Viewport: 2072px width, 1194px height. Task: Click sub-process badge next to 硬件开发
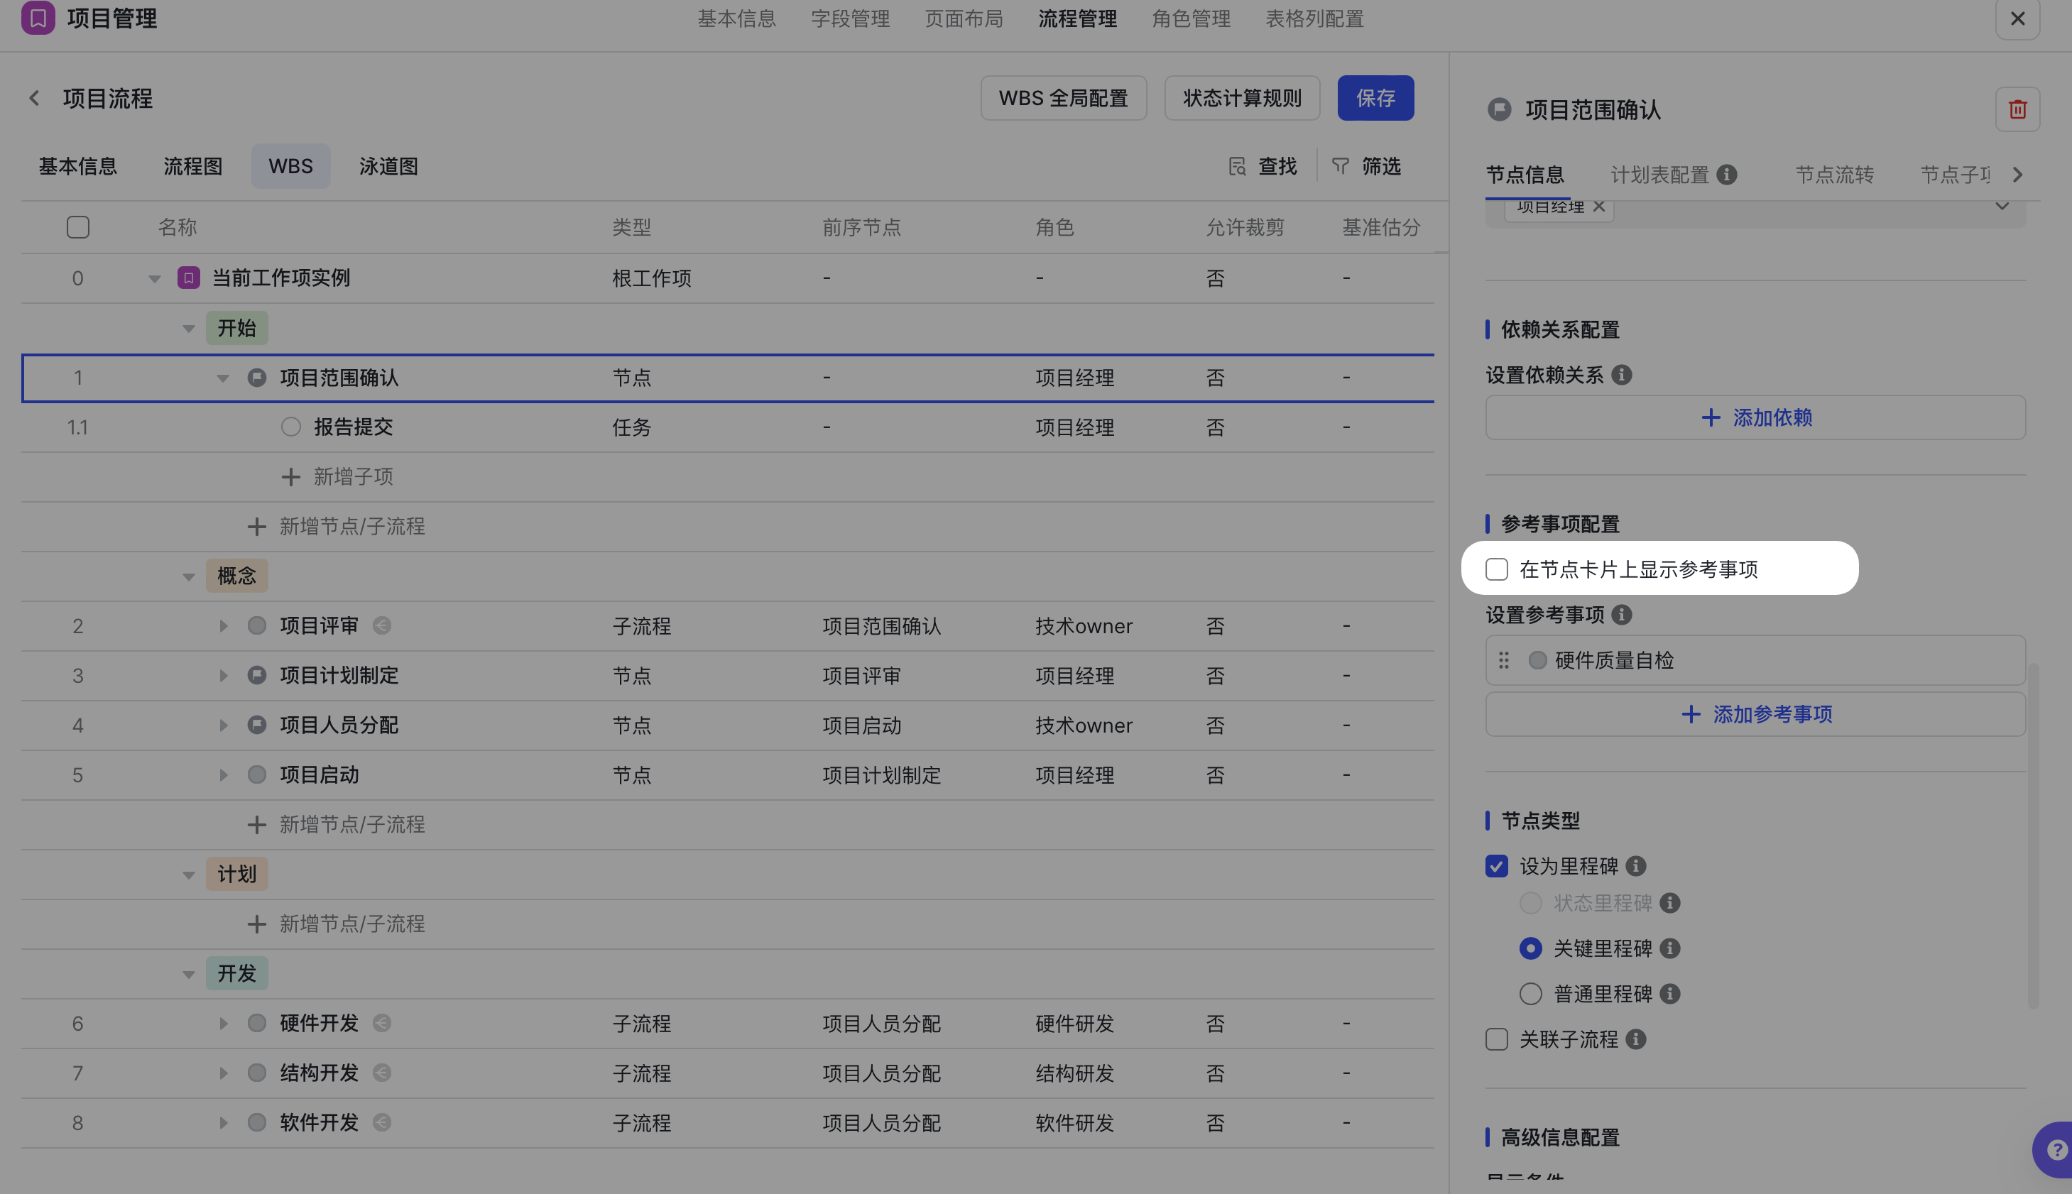[381, 1023]
